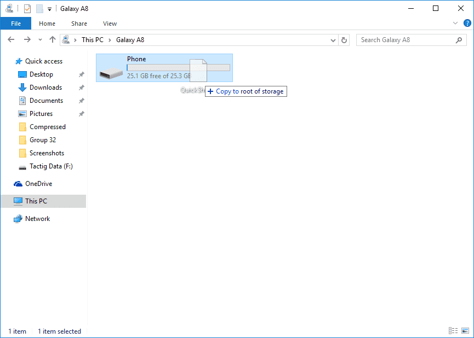
Task: Switch to Details view icon
Action: coord(453,331)
